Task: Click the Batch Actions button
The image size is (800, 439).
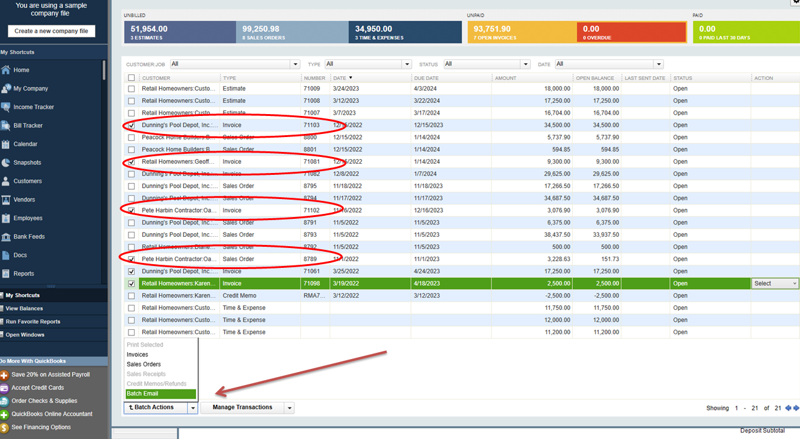Action: point(156,408)
